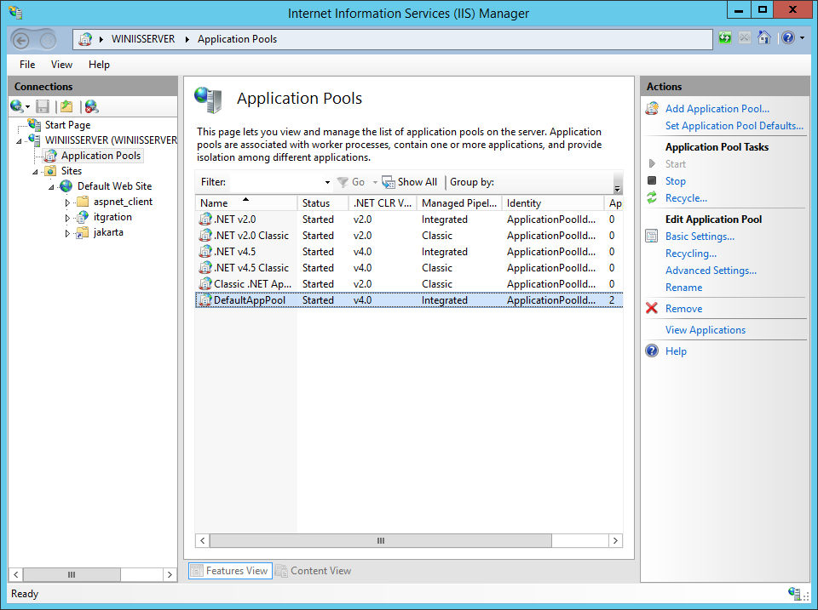Open the Go dropdown arrow
818x610 pixels.
(373, 181)
